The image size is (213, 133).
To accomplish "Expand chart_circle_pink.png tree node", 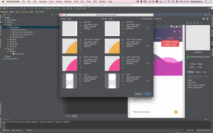I will click(x=10, y=35).
